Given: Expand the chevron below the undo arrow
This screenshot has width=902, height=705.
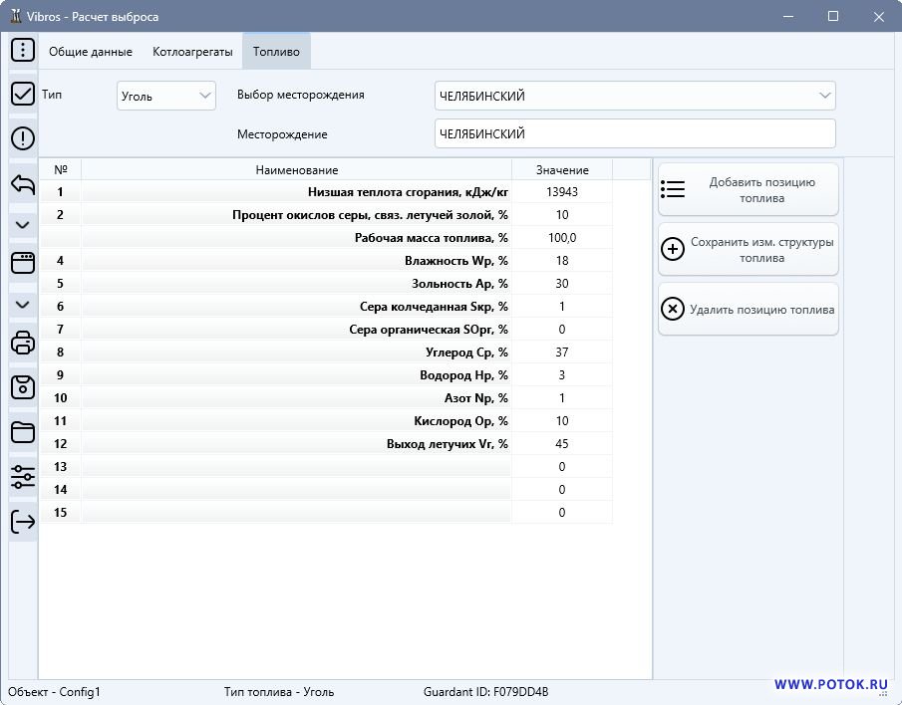Looking at the screenshot, I should point(23,225).
